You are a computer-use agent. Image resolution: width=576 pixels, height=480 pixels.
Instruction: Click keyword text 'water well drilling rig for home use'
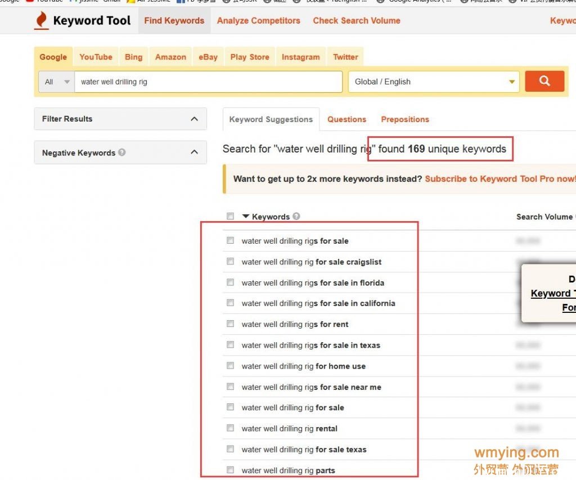pos(303,366)
